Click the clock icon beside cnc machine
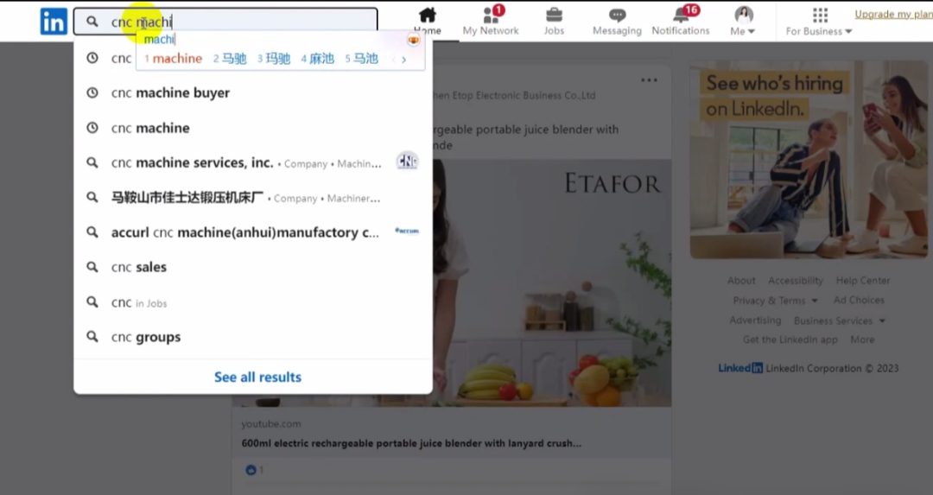This screenshot has width=933, height=495. point(92,127)
